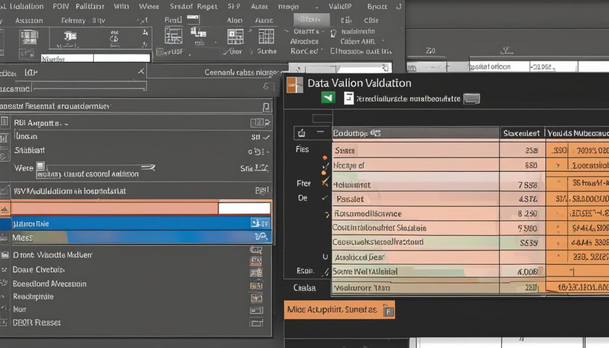Click the icon right of Readbipiate
Screen dimensions: 609x348
[256, 296]
